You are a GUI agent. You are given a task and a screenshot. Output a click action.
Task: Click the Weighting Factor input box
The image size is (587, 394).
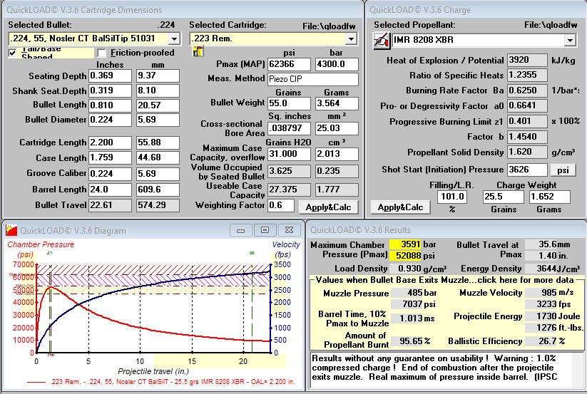[280, 205]
